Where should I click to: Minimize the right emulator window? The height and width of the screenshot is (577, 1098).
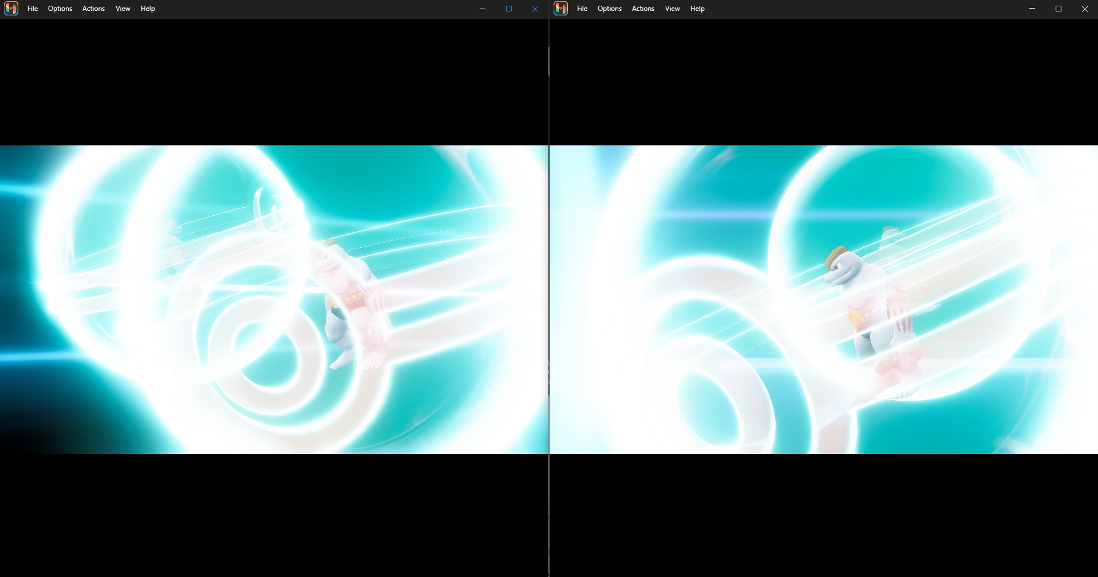tap(1032, 9)
